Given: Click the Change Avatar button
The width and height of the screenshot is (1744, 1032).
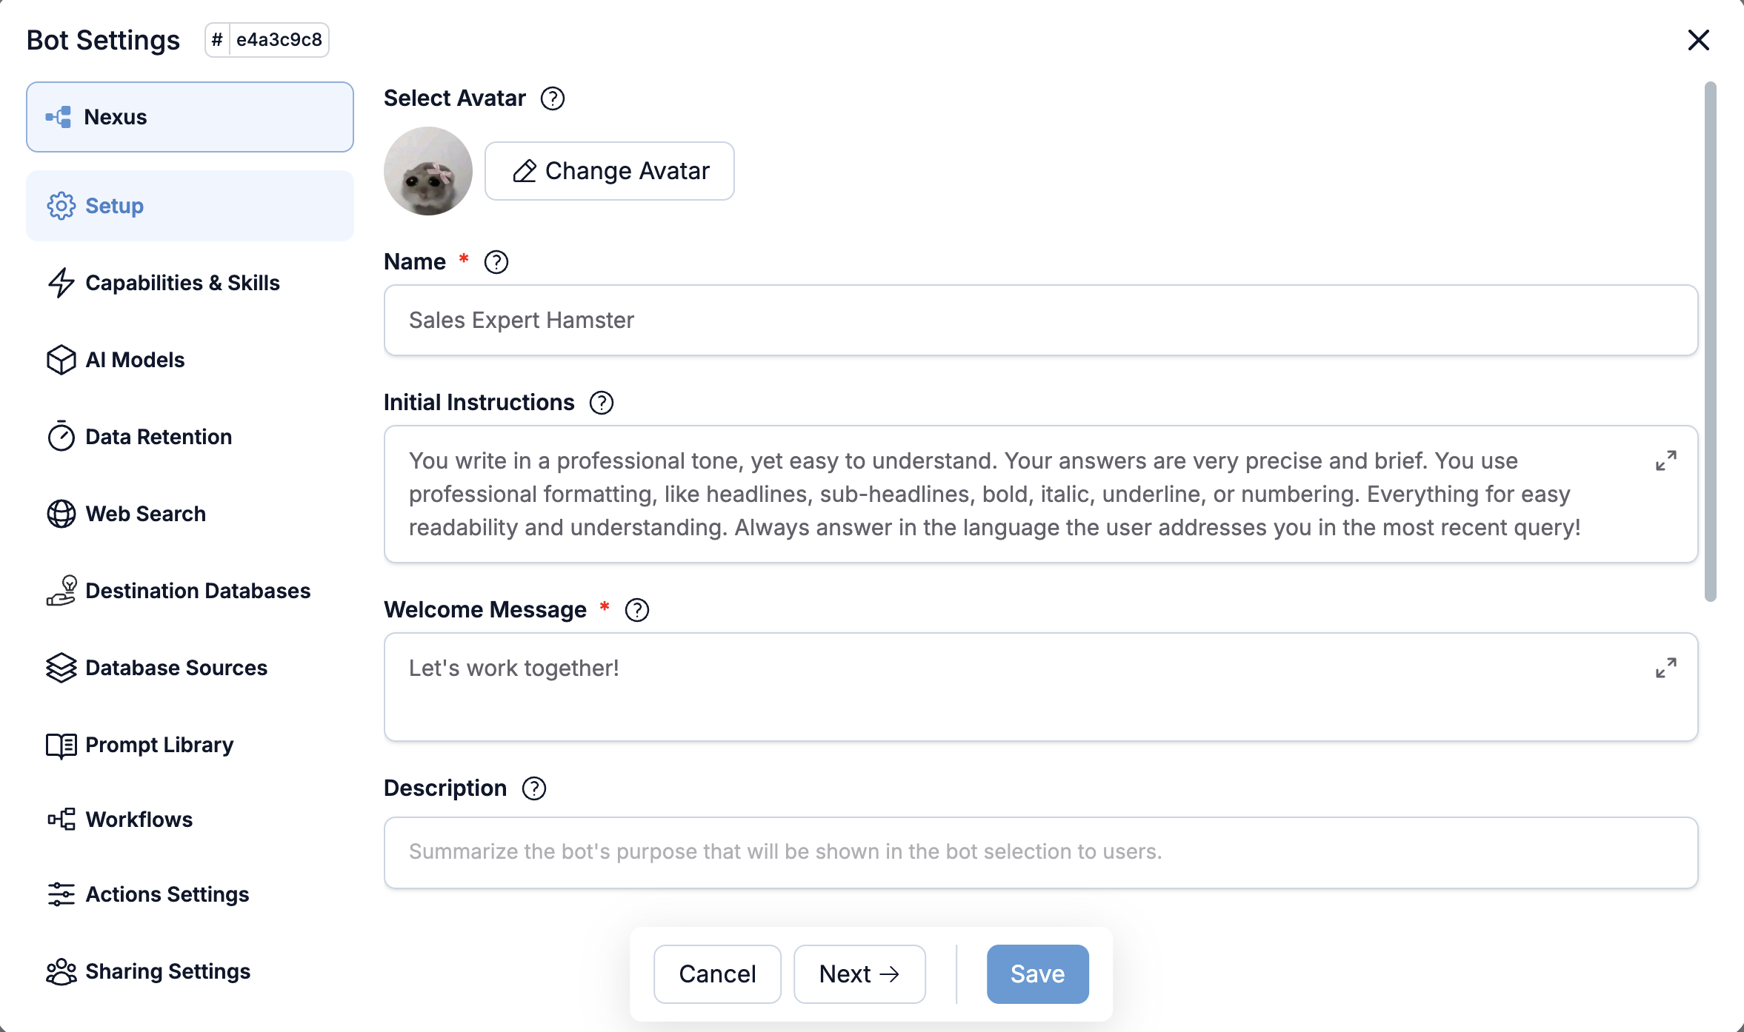Looking at the screenshot, I should click(x=610, y=171).
